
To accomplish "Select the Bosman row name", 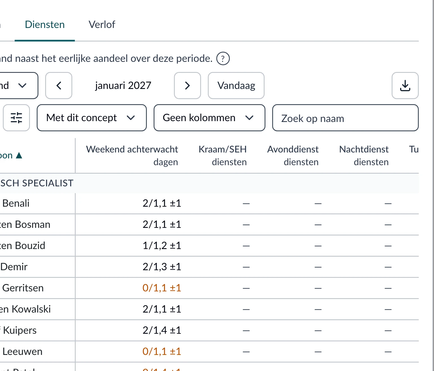I will [x=25, y=224].
